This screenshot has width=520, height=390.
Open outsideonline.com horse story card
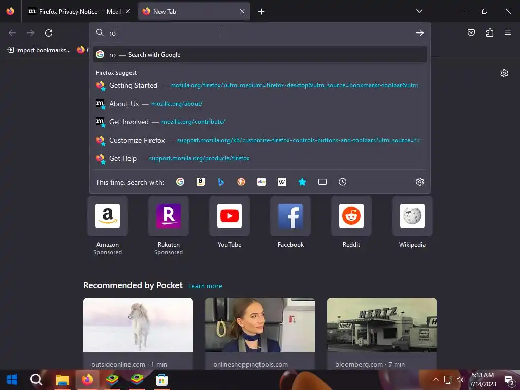[x=138, y=333]
